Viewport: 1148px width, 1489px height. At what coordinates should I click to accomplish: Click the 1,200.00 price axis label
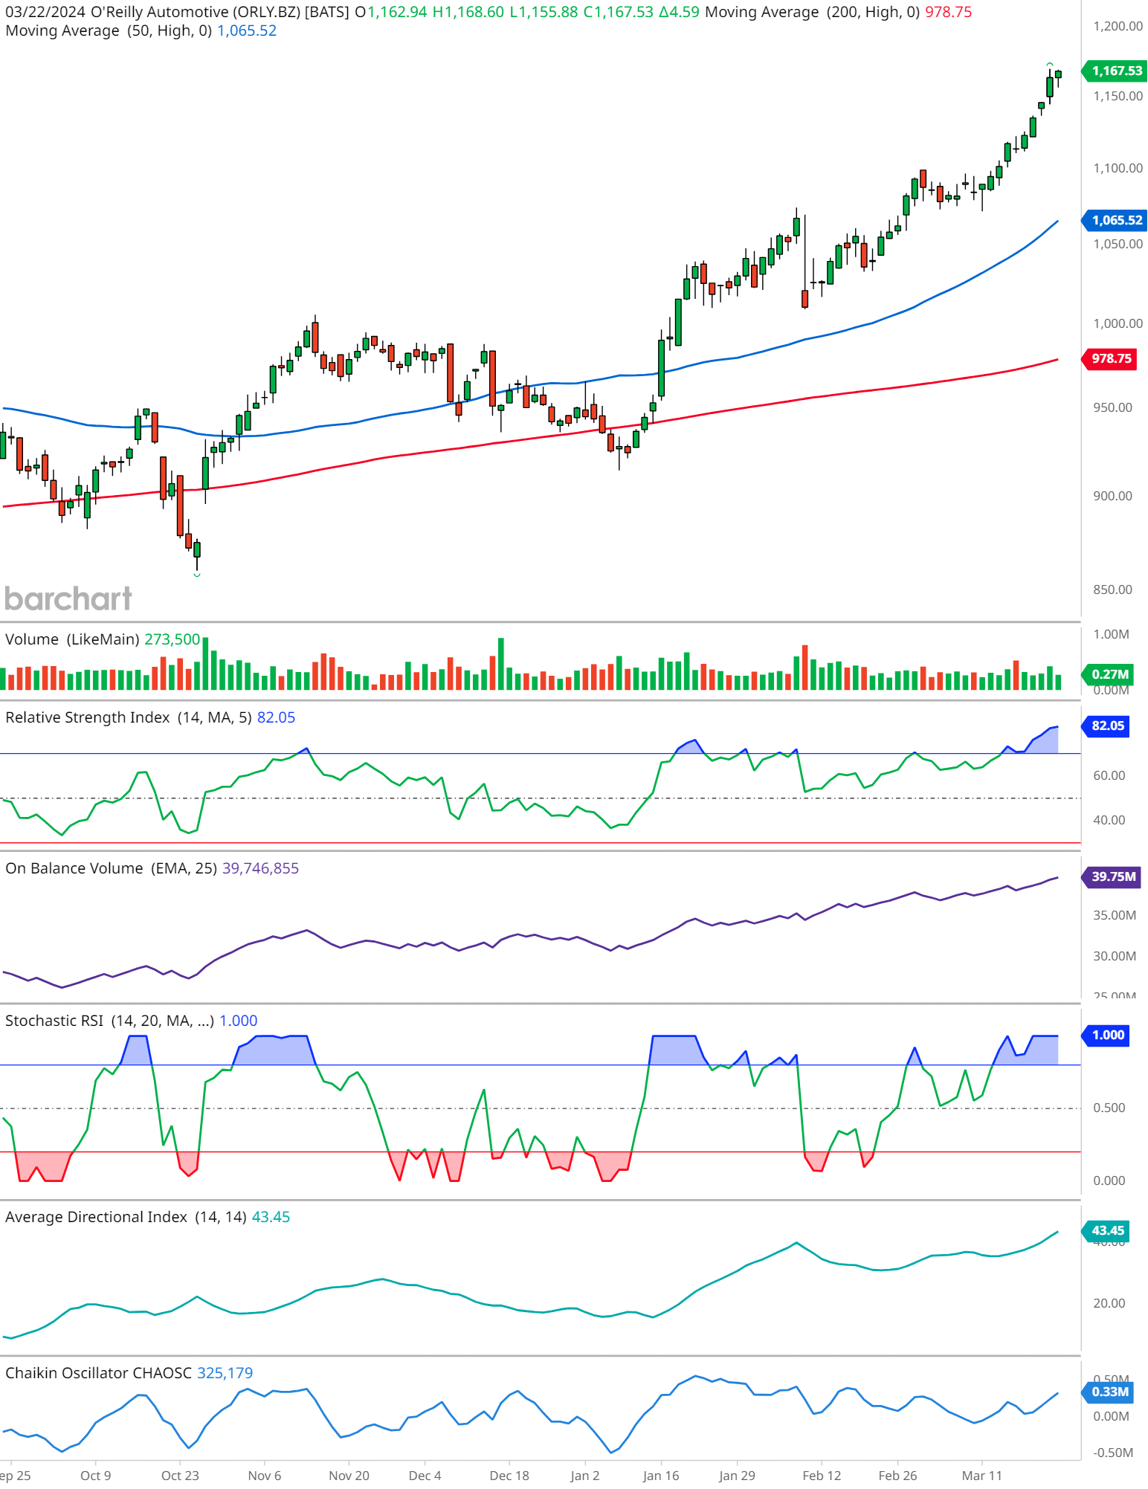click(1118, 26)
